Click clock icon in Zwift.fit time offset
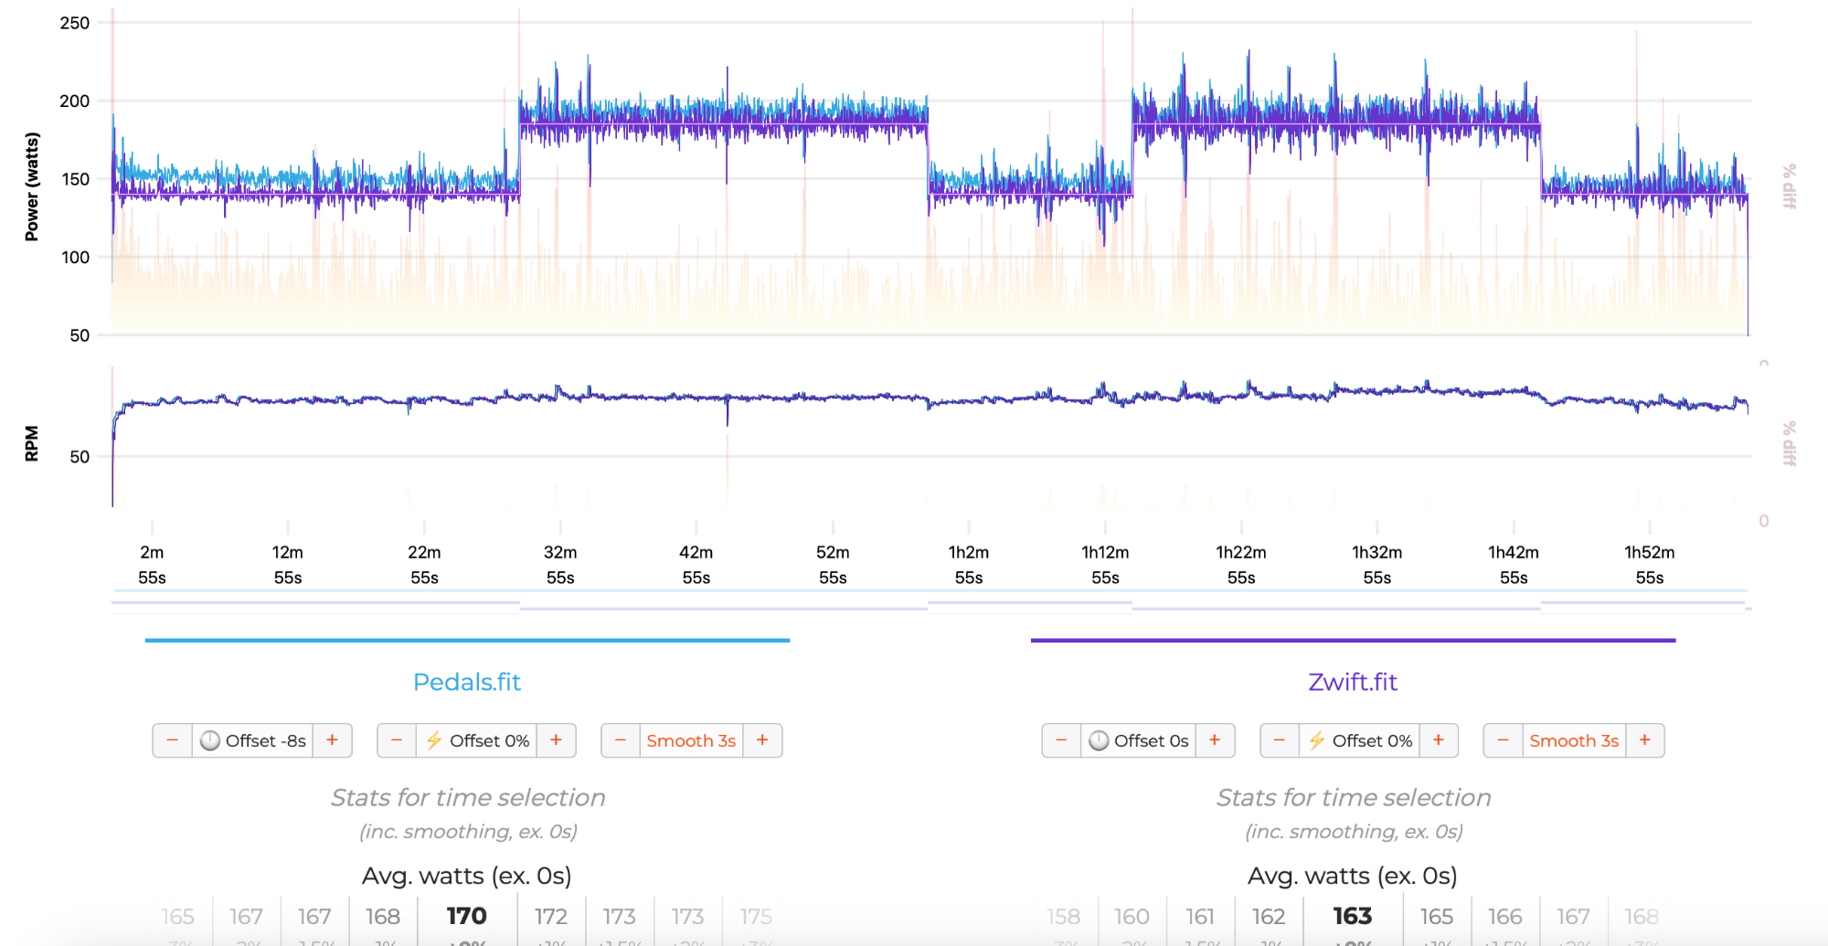 pos(1099,740)
